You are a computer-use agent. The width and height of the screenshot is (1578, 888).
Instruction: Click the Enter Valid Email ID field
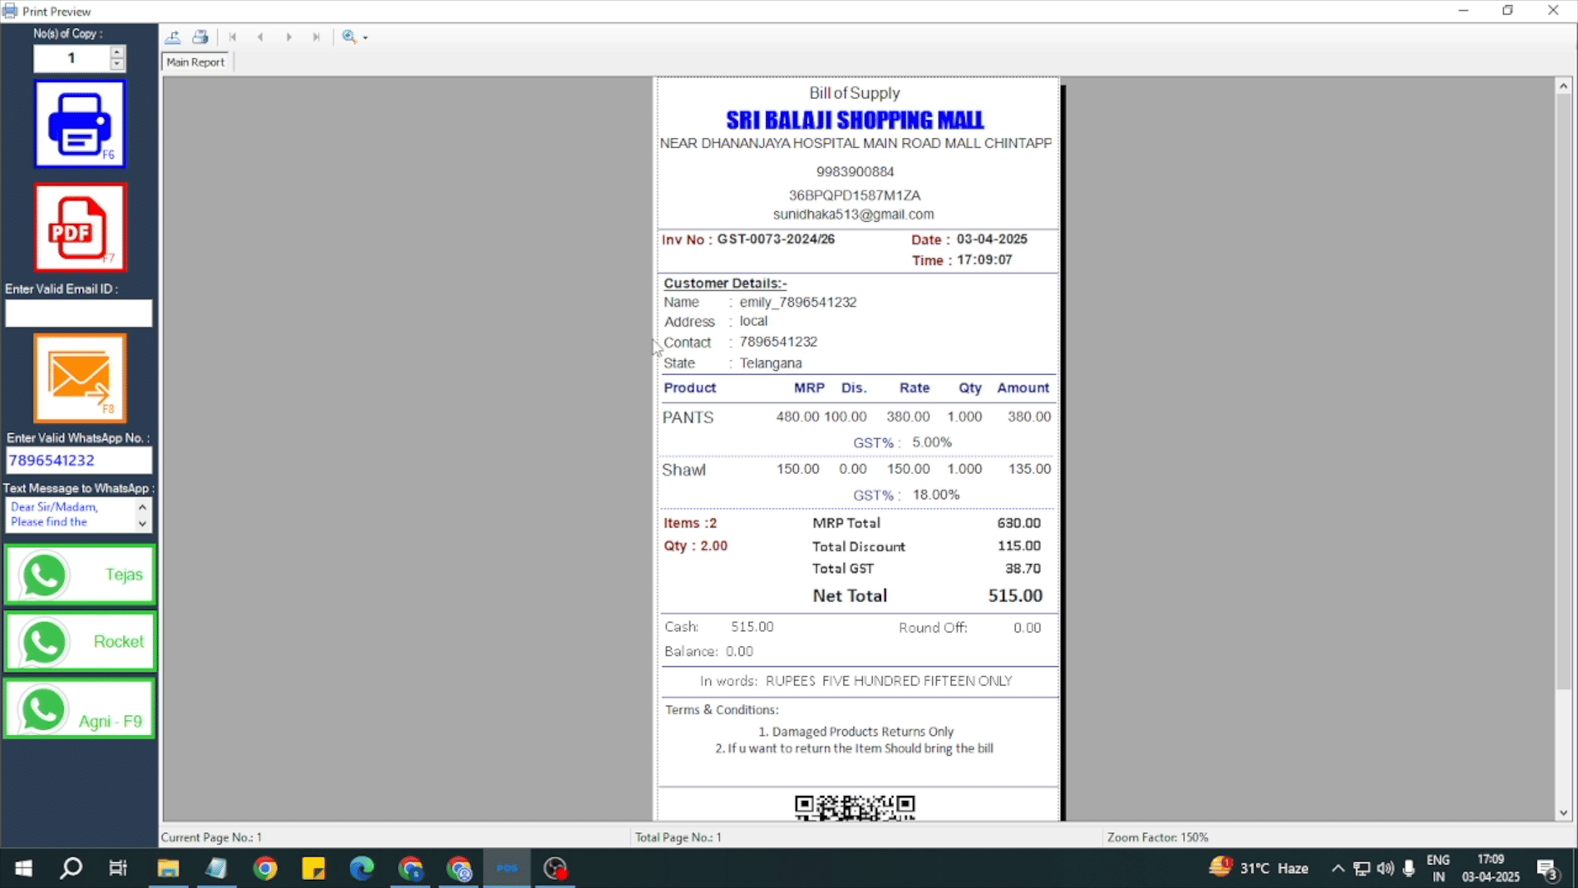(x=79, y=313)
